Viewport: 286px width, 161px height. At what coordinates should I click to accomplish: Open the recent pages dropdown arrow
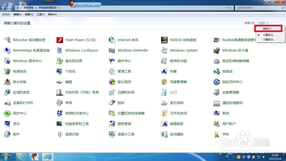(13, 8)
